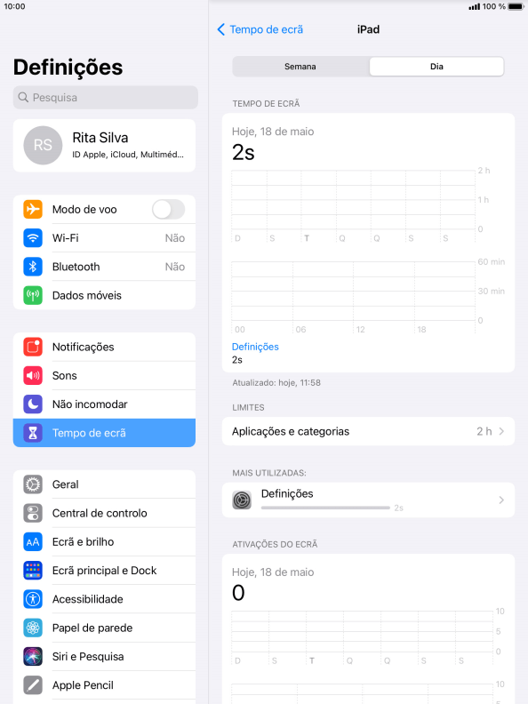Tap the Wi-Fi icon in the sidebar
Viewport: 528px width, 704px height.
pos(33,238)
